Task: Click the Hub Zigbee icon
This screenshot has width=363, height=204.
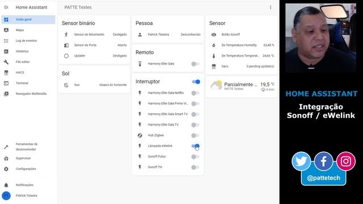Action: click(140, 135)
